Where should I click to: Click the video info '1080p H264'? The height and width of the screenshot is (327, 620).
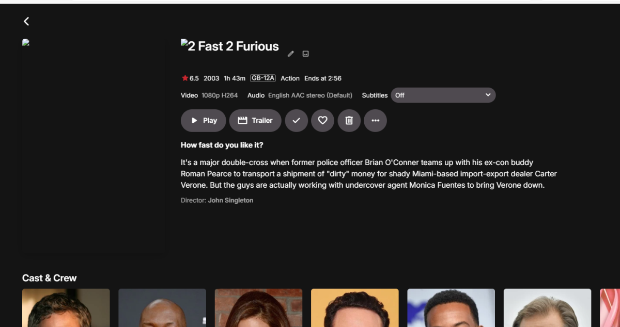220,95
